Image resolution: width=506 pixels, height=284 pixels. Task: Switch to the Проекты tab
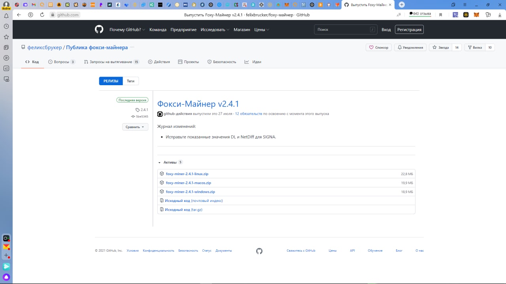pyautogui.click(x=189, y=62)
